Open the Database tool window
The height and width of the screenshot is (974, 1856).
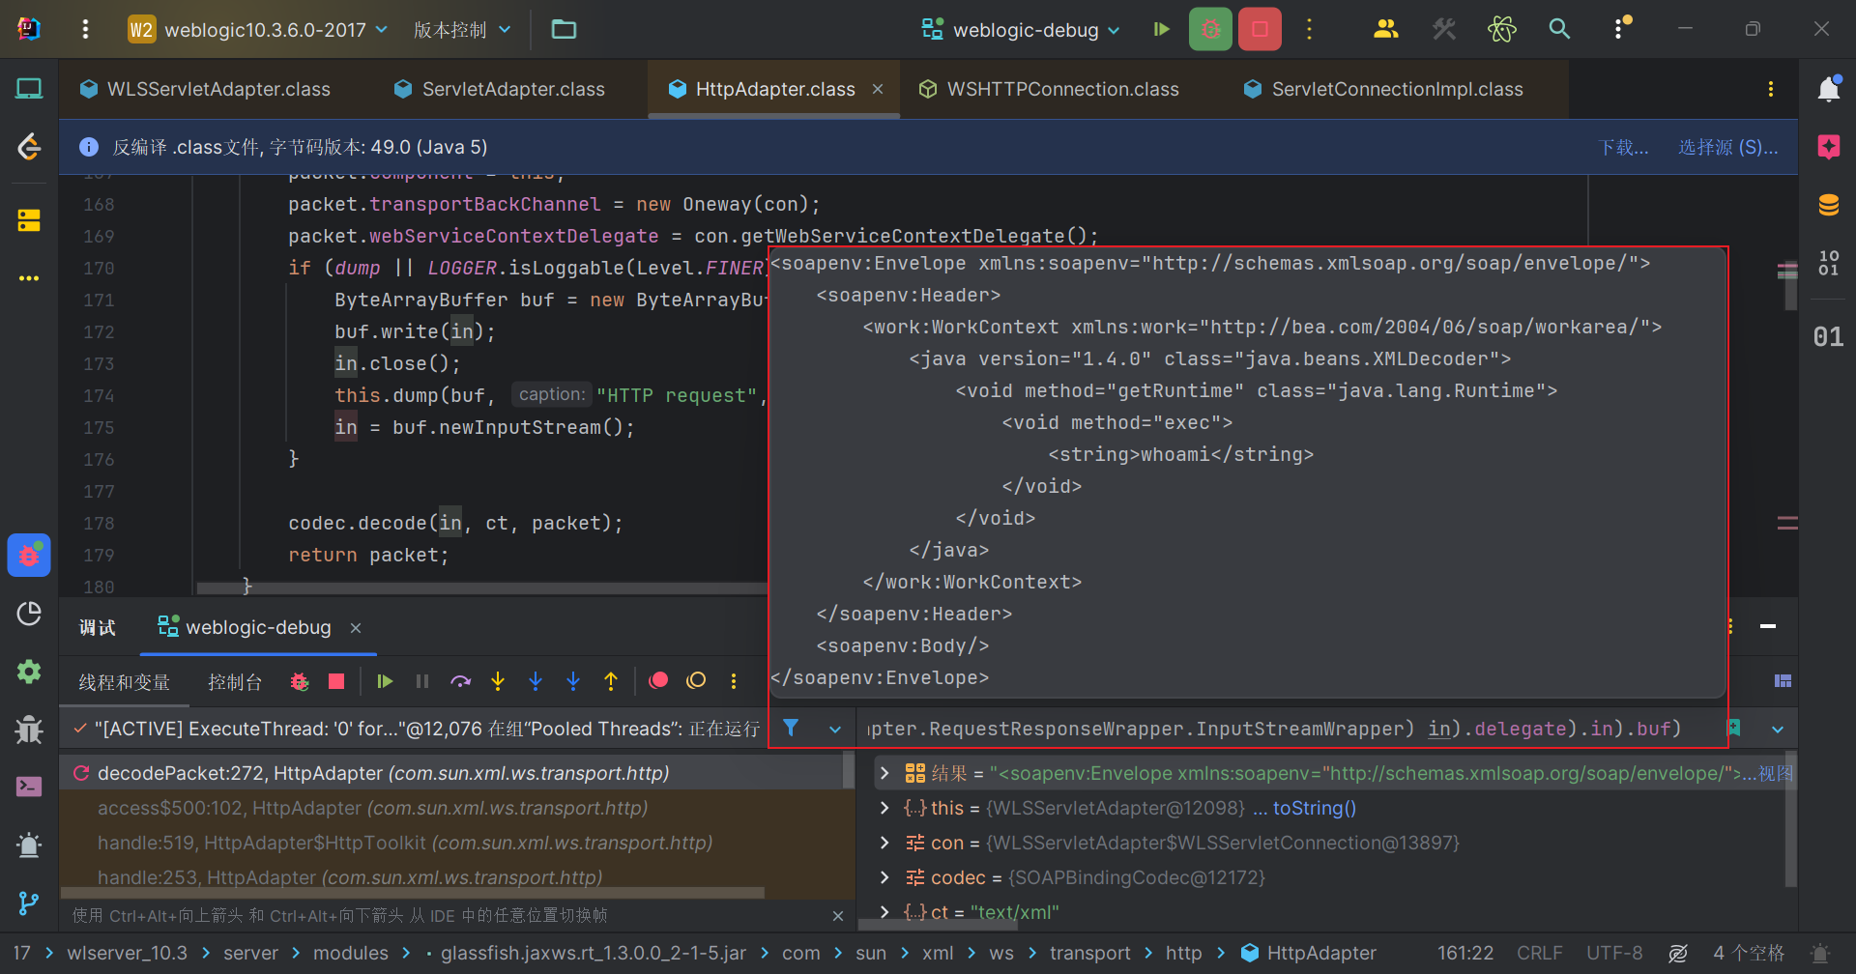click(x=1828, y=205)
